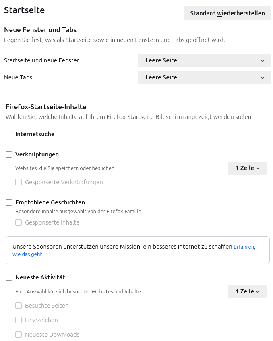The height and width of the screenshot is (341, 273).
Task: Click the Internetsuche label text
Action: coord(35,134)
